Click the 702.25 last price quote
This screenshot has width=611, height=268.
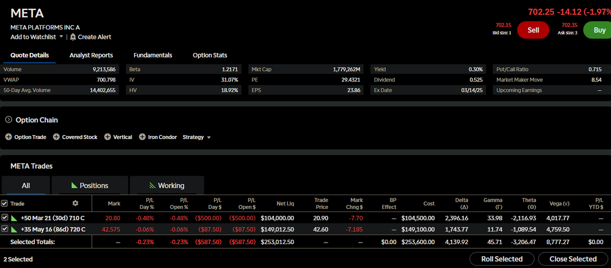pyautogui.click(x=540, y=12)
